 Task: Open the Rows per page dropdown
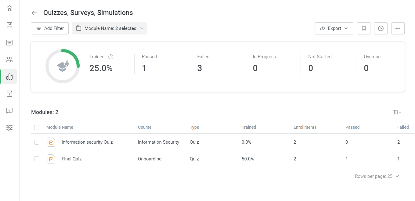[377, 176]
